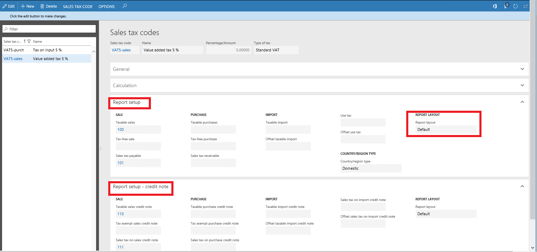Click the Taxable import field

point(288,129)
